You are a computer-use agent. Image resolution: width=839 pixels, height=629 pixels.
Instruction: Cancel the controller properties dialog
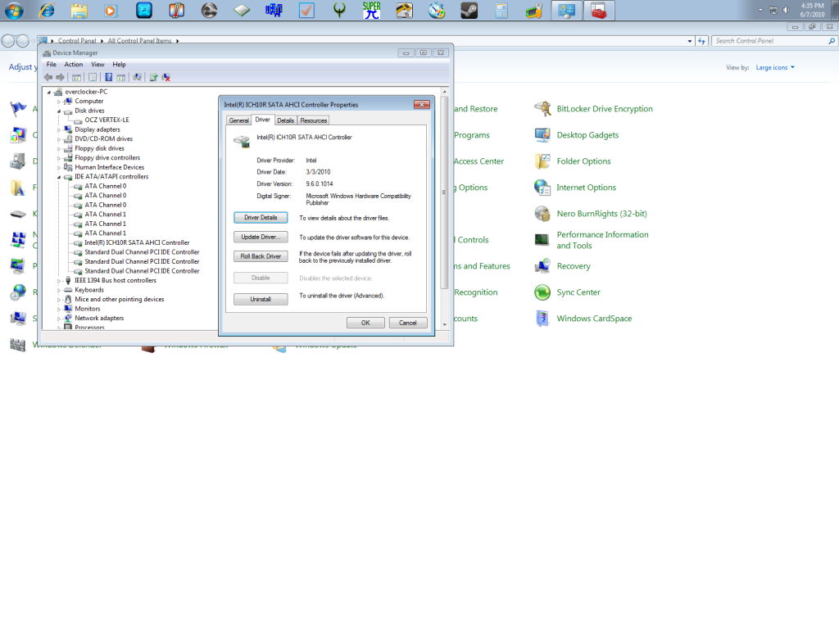(x=408, y=323)
